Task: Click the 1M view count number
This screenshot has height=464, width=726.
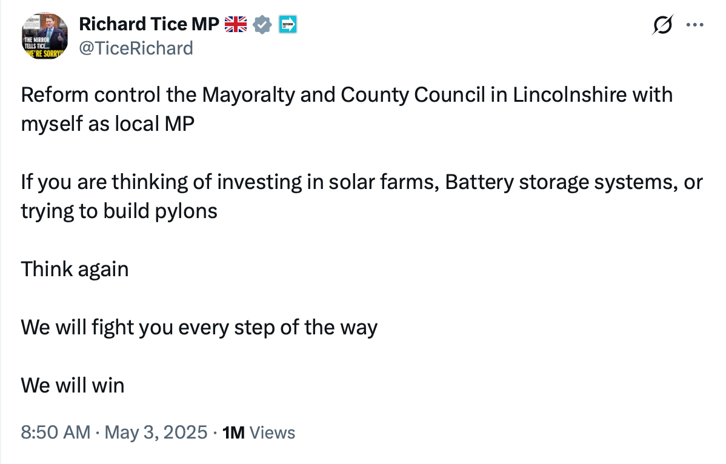Action: [233, 433]
